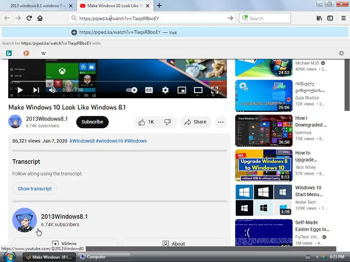
Task: Focus the browser Search box
Action: (265, 18)
